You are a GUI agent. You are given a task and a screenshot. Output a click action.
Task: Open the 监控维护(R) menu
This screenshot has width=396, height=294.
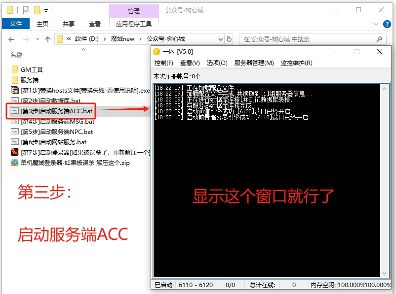coord(296,63)
